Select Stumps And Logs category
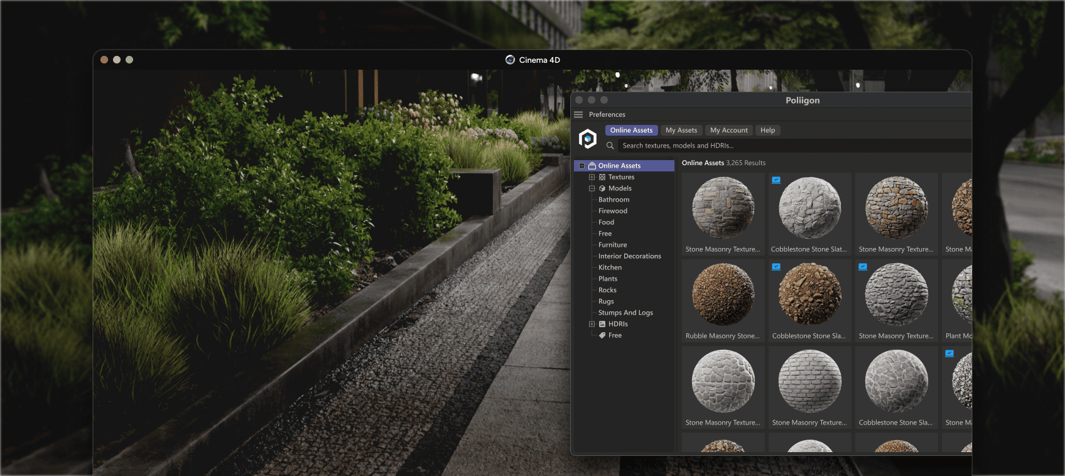The height and width of the screenshot is (476, 1065). pyautogui.click(x=625, y=313)
